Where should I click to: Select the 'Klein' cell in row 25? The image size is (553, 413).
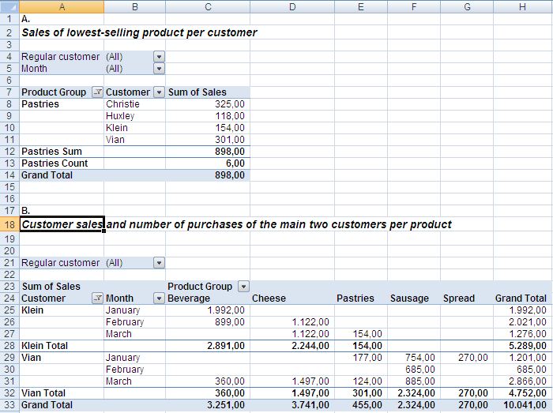click(62, 310)
